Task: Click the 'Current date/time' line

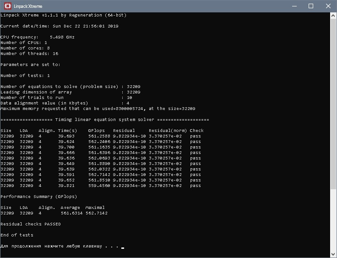Action: pos(60,26)
